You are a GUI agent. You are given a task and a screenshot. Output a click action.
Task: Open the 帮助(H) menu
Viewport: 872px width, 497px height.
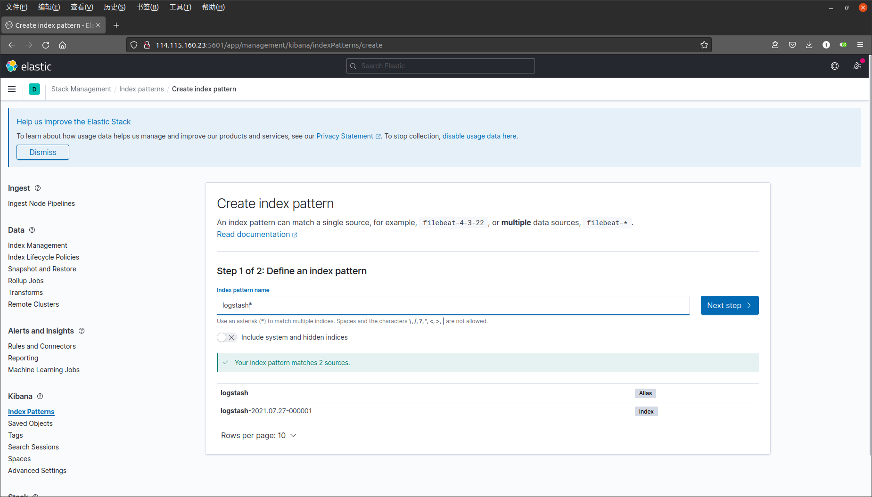click(x=213, y=7)
